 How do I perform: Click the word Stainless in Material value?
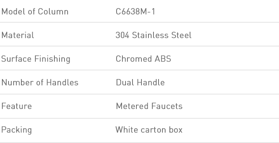tap(150, 35)
